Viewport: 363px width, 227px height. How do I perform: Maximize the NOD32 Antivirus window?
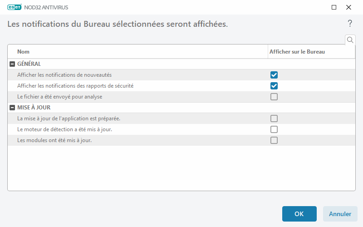(334, 7)
